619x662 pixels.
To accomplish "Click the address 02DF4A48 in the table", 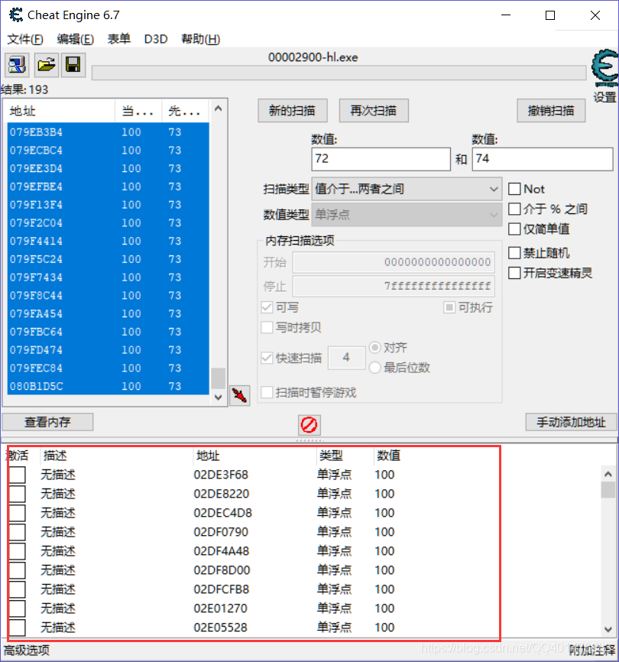I will (222, 551).
